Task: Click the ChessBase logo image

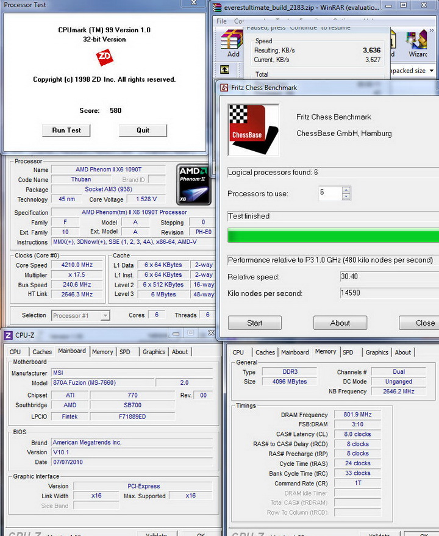Action: (x=254, y=130)
